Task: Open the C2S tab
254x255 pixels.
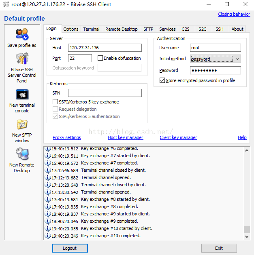Action: click(x=186, y=29)
